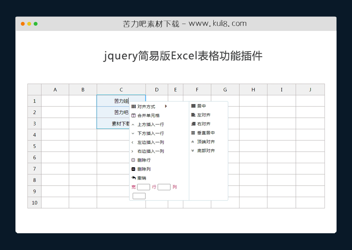The width and height of the screenshot is (352, 250).
Task: Click the 右边插入一列 expand chevron
Action: pos(134,151)
